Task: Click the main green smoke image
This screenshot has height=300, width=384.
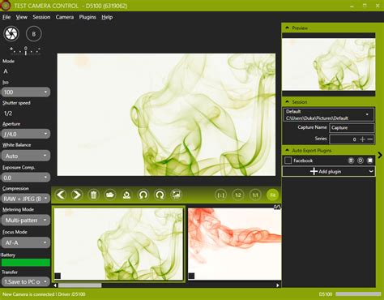Action: 166,115
